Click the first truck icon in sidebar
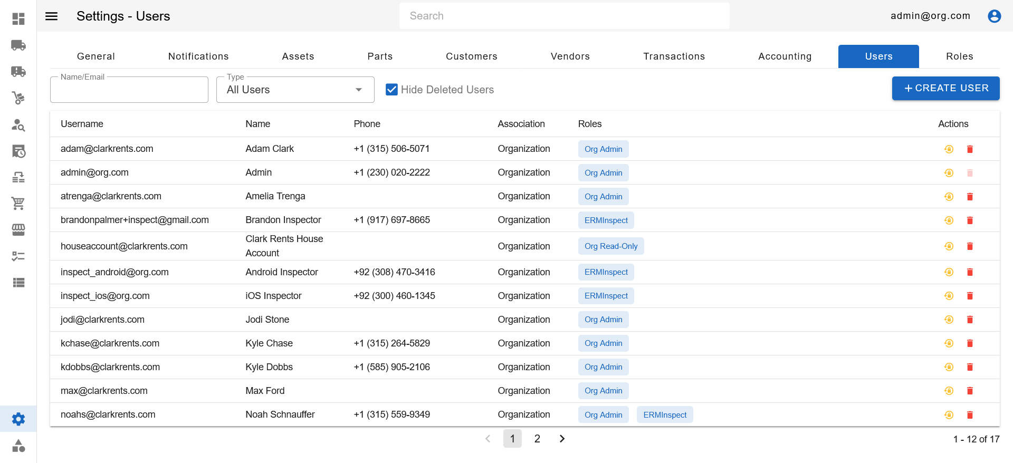The width and height of the screenshot is (1013, 463). (18, 45)
